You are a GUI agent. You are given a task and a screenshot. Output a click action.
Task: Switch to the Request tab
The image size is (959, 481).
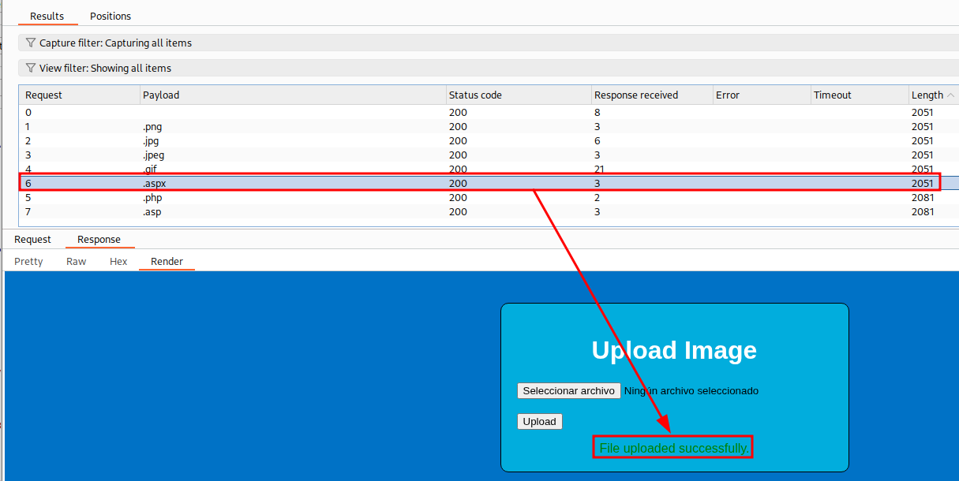click(x=32, y=239)
